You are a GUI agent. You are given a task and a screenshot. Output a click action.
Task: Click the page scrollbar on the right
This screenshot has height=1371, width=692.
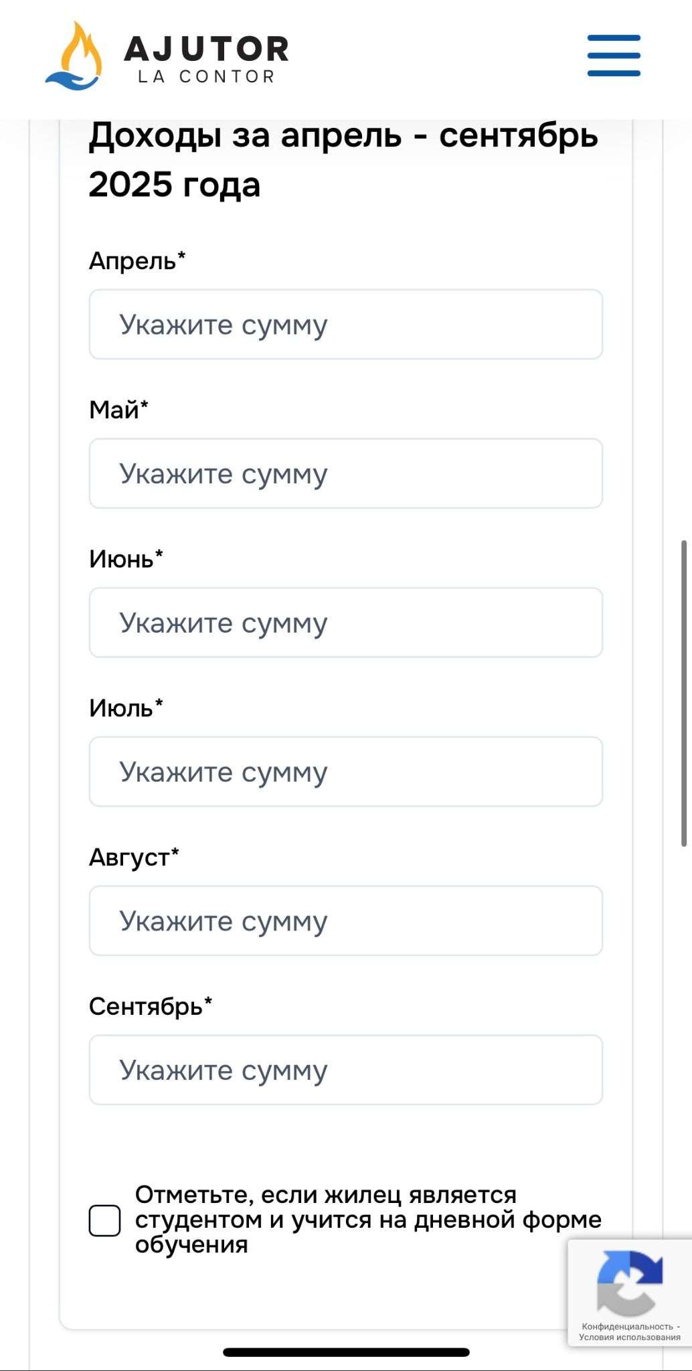(x=684, y=693)
